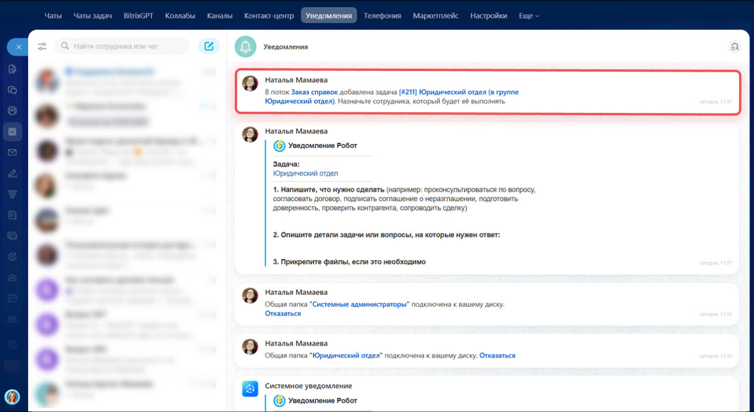
Task: Switch to the Чаты tab
Action: click(x=53, y=16)
